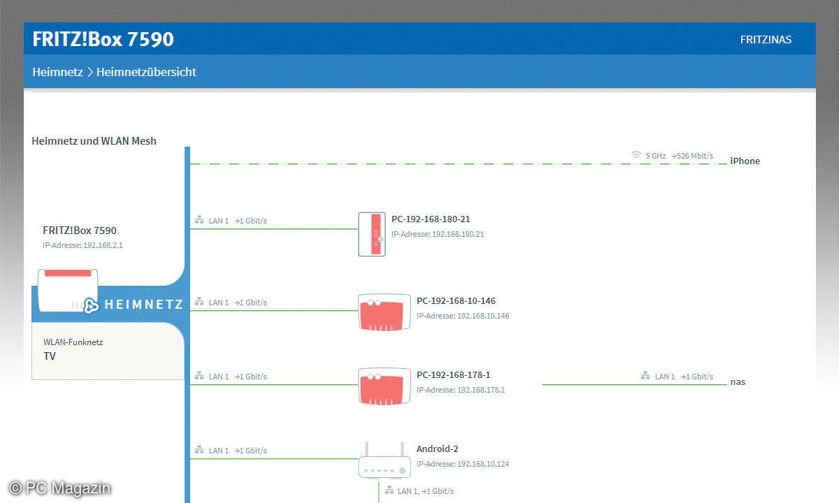Click the red router icon of PC-192-168-178-1

[x=385, y=386]
